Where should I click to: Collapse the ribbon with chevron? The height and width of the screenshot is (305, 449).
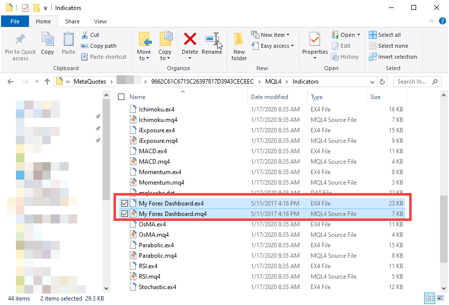click(432, 21)
